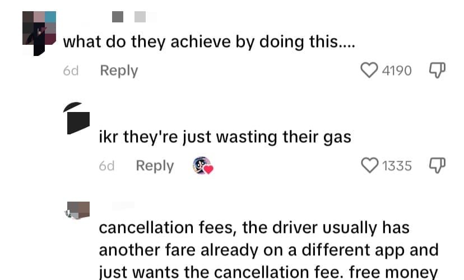Click the 6d timestamp on the top comment
This screenshot has height=280, width=464.
71,71
